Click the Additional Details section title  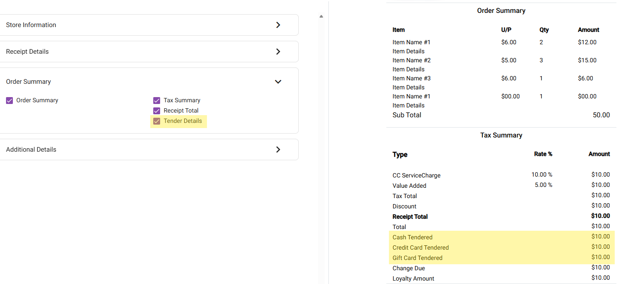pyautogui.click(x=31, y=150)
